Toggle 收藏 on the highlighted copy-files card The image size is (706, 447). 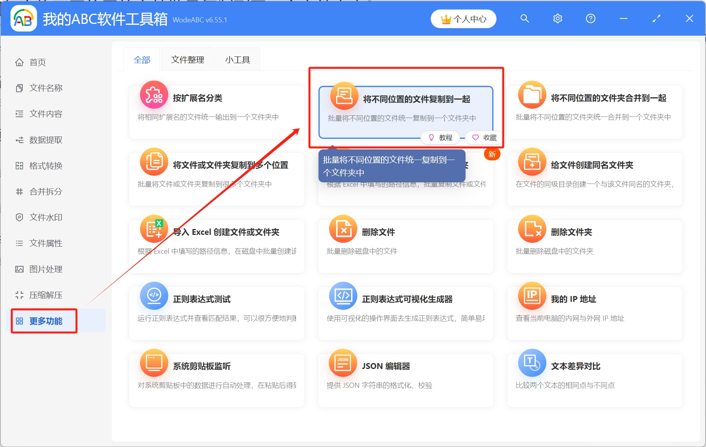tap(484, 138)
